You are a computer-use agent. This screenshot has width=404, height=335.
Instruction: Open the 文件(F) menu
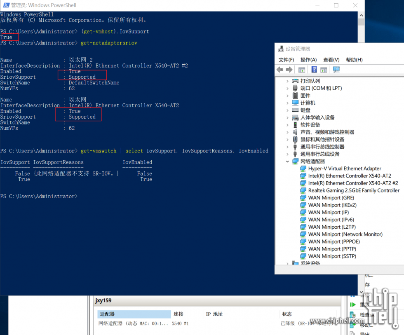click(286, 60)
